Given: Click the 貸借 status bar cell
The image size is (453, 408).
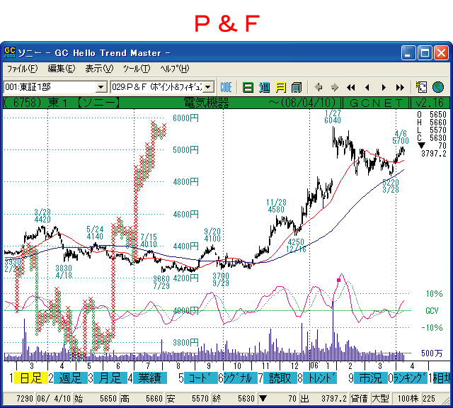Looking at the screenshot, I should (360, 399).
